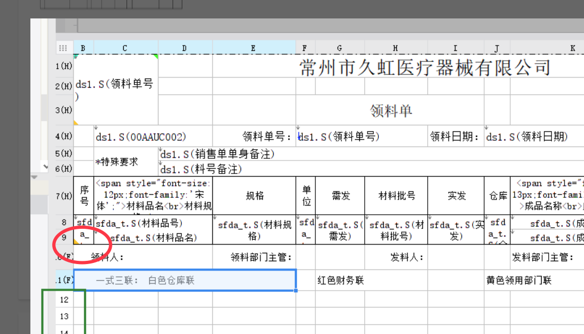Select the span-style 成品名称 header cell in column K
The width and height of the screenshot is (584, 334).
547,196
